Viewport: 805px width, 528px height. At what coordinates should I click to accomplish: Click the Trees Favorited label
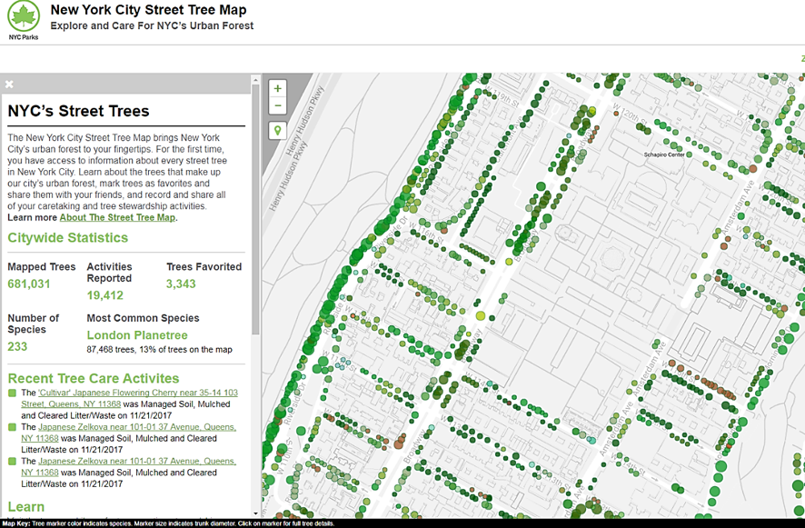click(x=204, y=267)
